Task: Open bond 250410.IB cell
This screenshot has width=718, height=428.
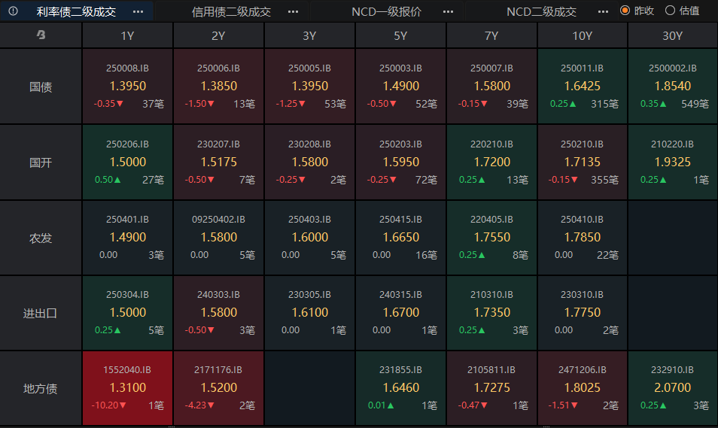Action: pos(582,238)
